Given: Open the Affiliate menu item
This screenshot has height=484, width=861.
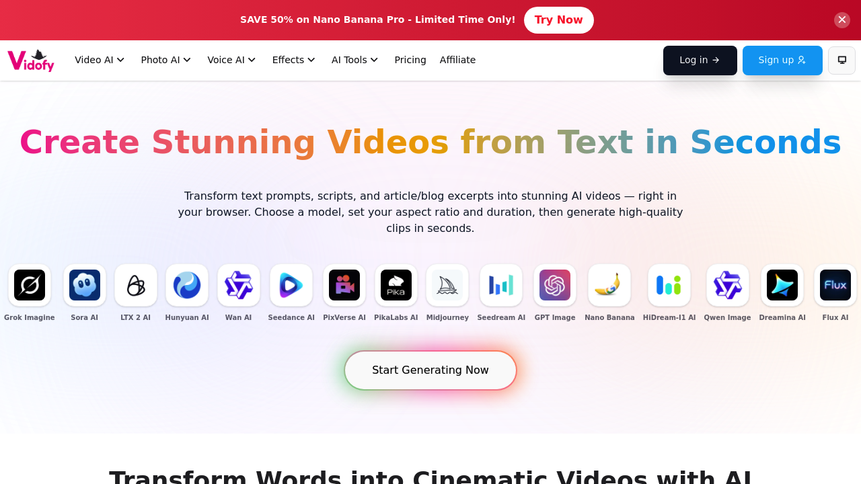Looking at the screenshot, I should (457, 60).
